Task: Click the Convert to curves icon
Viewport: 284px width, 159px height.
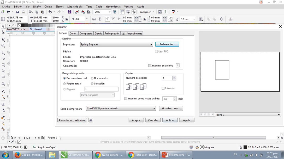Action: (222, 19)
